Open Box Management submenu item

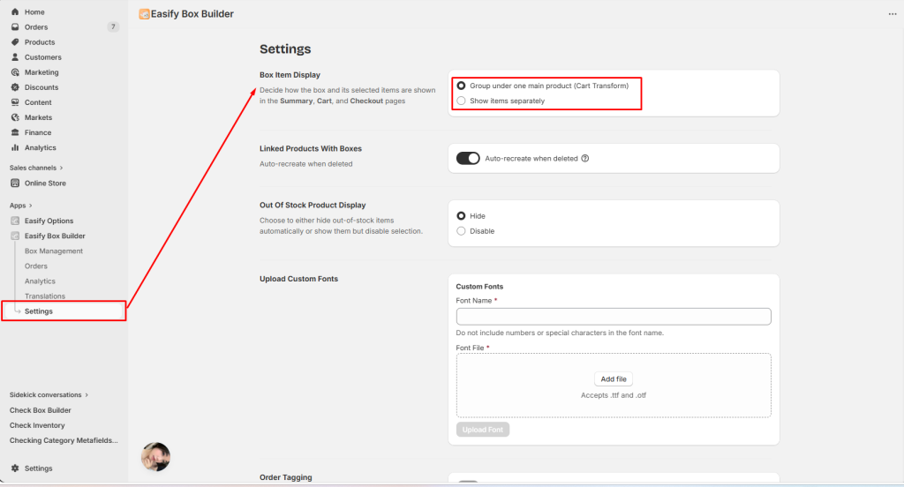[x=54, y=251]
